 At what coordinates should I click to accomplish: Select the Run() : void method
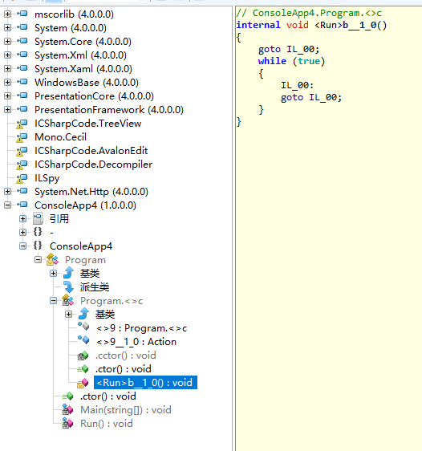pyautogui.click(x=107, y=424)
